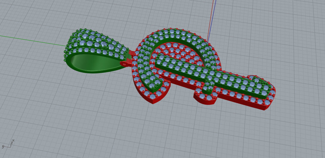
Task: Select the green horizontal bar with gems
Action: (213, 76)
